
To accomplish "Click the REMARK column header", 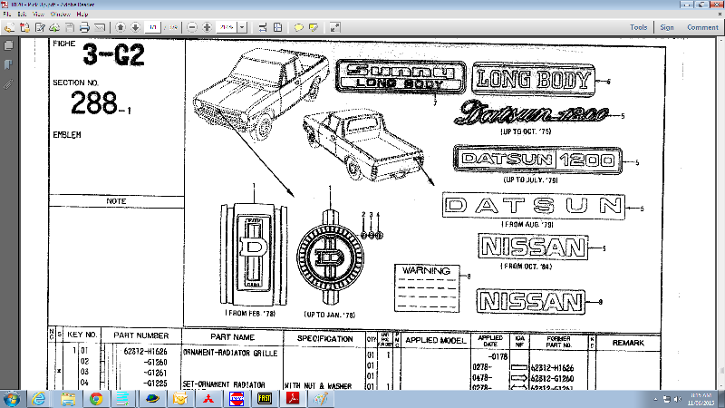I will pos(628,343).
